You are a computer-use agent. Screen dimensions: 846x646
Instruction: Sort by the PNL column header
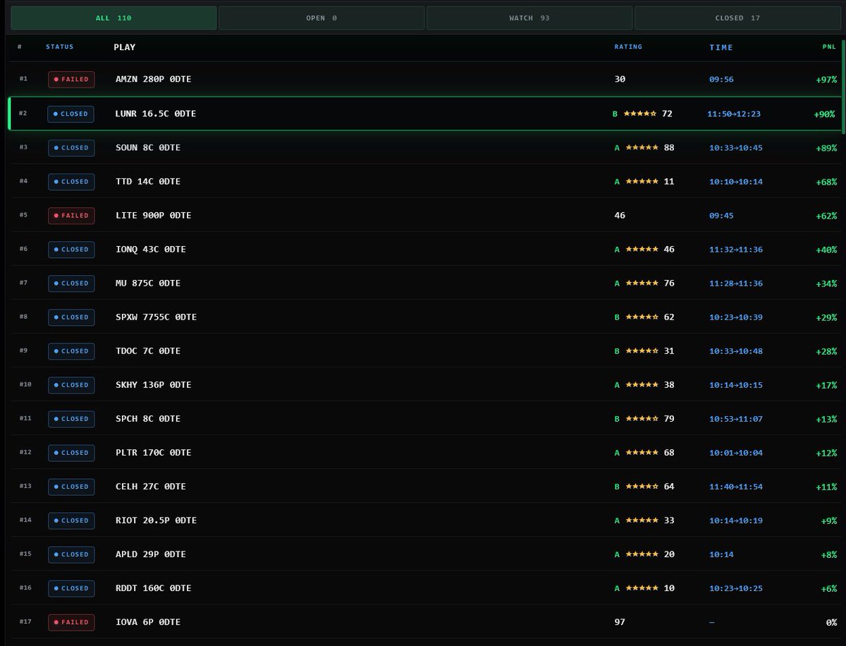coord(829,47)
